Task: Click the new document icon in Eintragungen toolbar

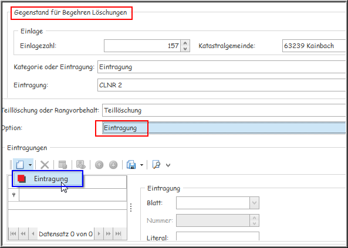Action: pyautogui.click(x=20, y=165)
